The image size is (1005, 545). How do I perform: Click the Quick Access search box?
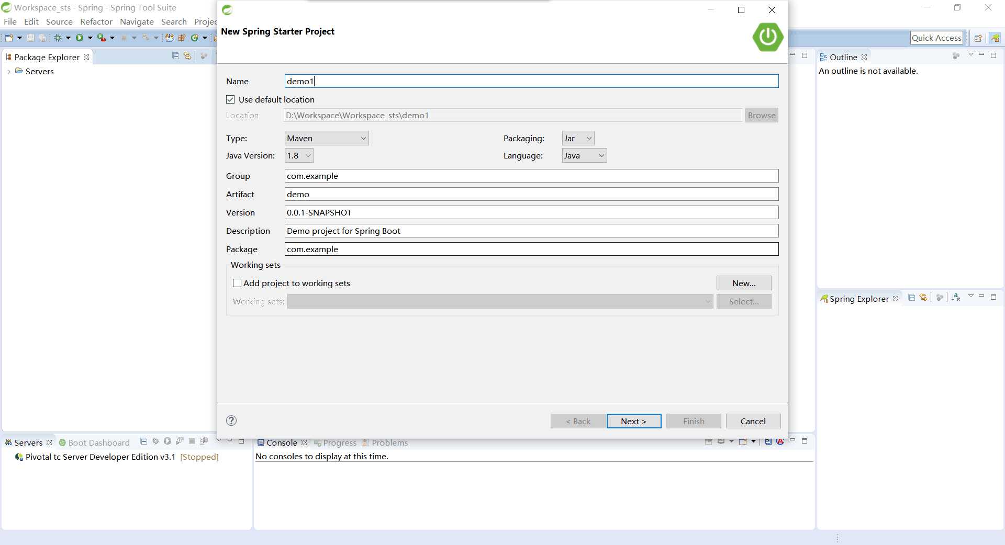click(x=936, y=38)
